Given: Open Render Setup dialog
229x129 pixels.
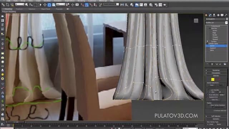Looking at the screenshot, I should (156, 5).
